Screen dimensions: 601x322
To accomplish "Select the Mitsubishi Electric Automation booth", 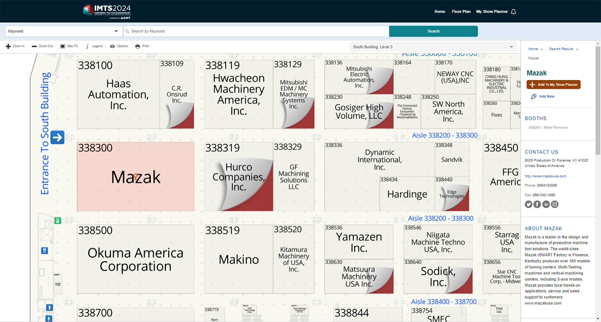I will (x=359, y=77).
